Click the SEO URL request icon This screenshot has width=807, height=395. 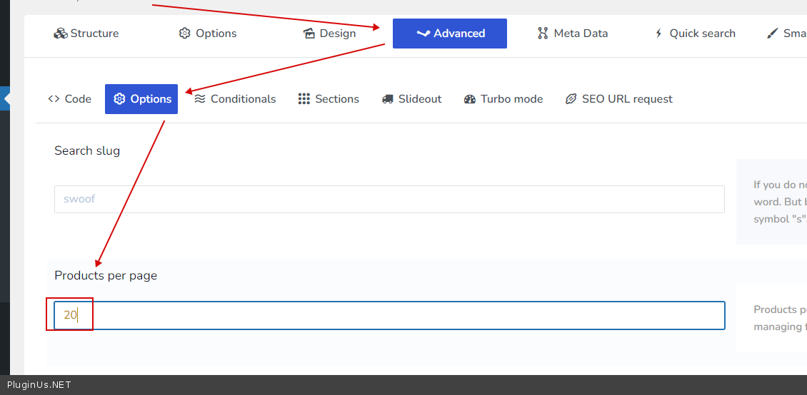tap(571, 99)
